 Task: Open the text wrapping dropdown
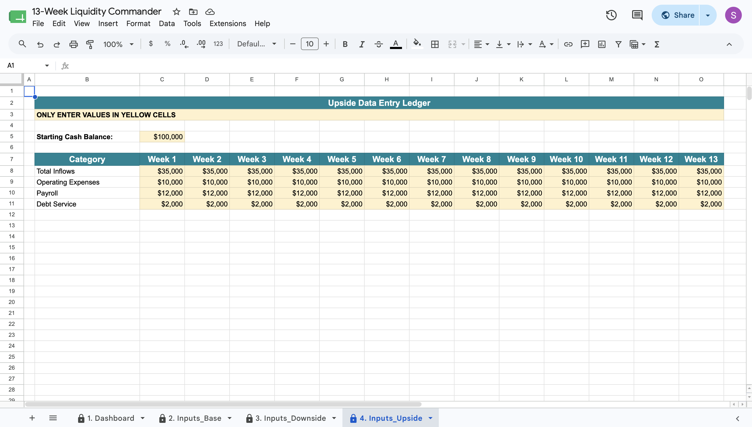(524, 44)
